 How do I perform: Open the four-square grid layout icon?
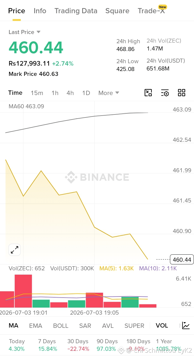point(182,93)
